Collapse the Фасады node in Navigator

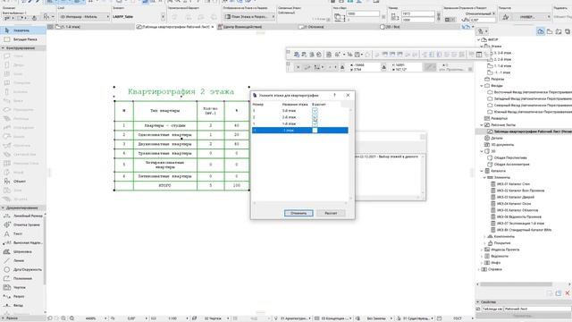(x=482, y=86)
